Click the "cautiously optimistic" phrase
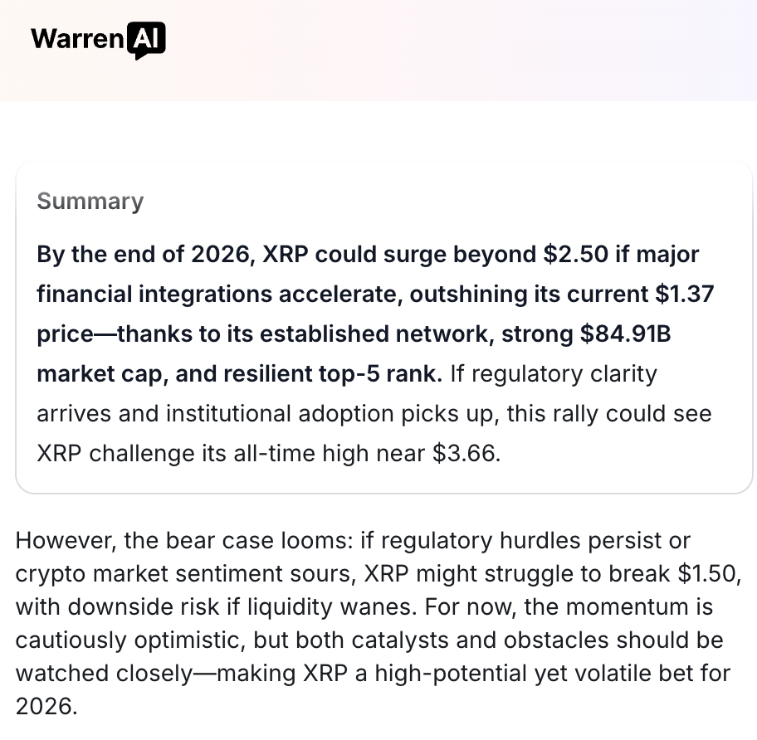The image size is (757, 740). (x=127, y=640)
